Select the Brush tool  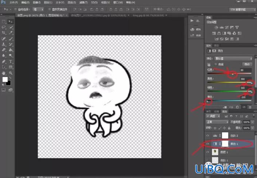11,39
